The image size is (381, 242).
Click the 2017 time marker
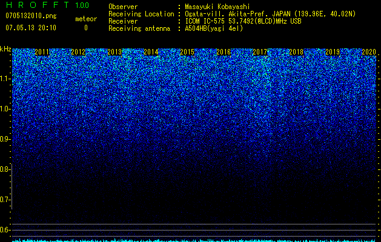pyautogui.click(x=260, y=52)
